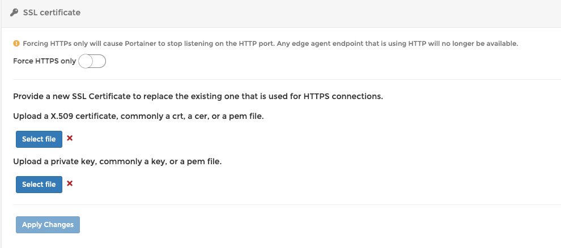Viewport: 561px width, 248px height.
Task: Click the orange warning exclamation icon
Action: (x=16, y=44)
